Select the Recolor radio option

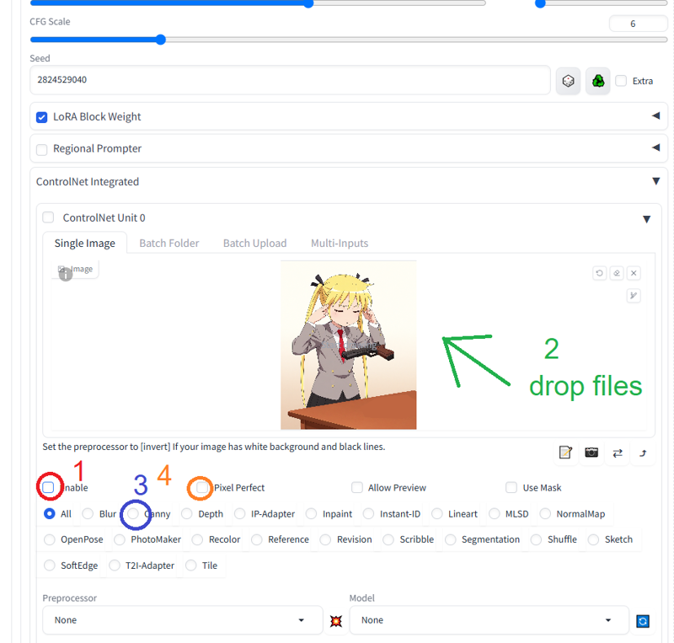point(197,539)
